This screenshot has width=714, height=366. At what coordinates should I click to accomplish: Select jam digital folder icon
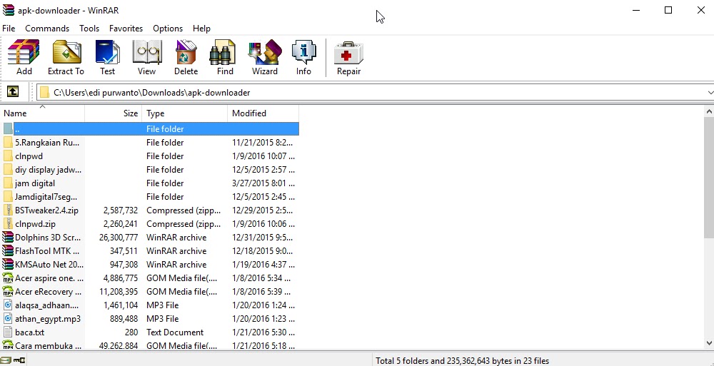[8, 183]
